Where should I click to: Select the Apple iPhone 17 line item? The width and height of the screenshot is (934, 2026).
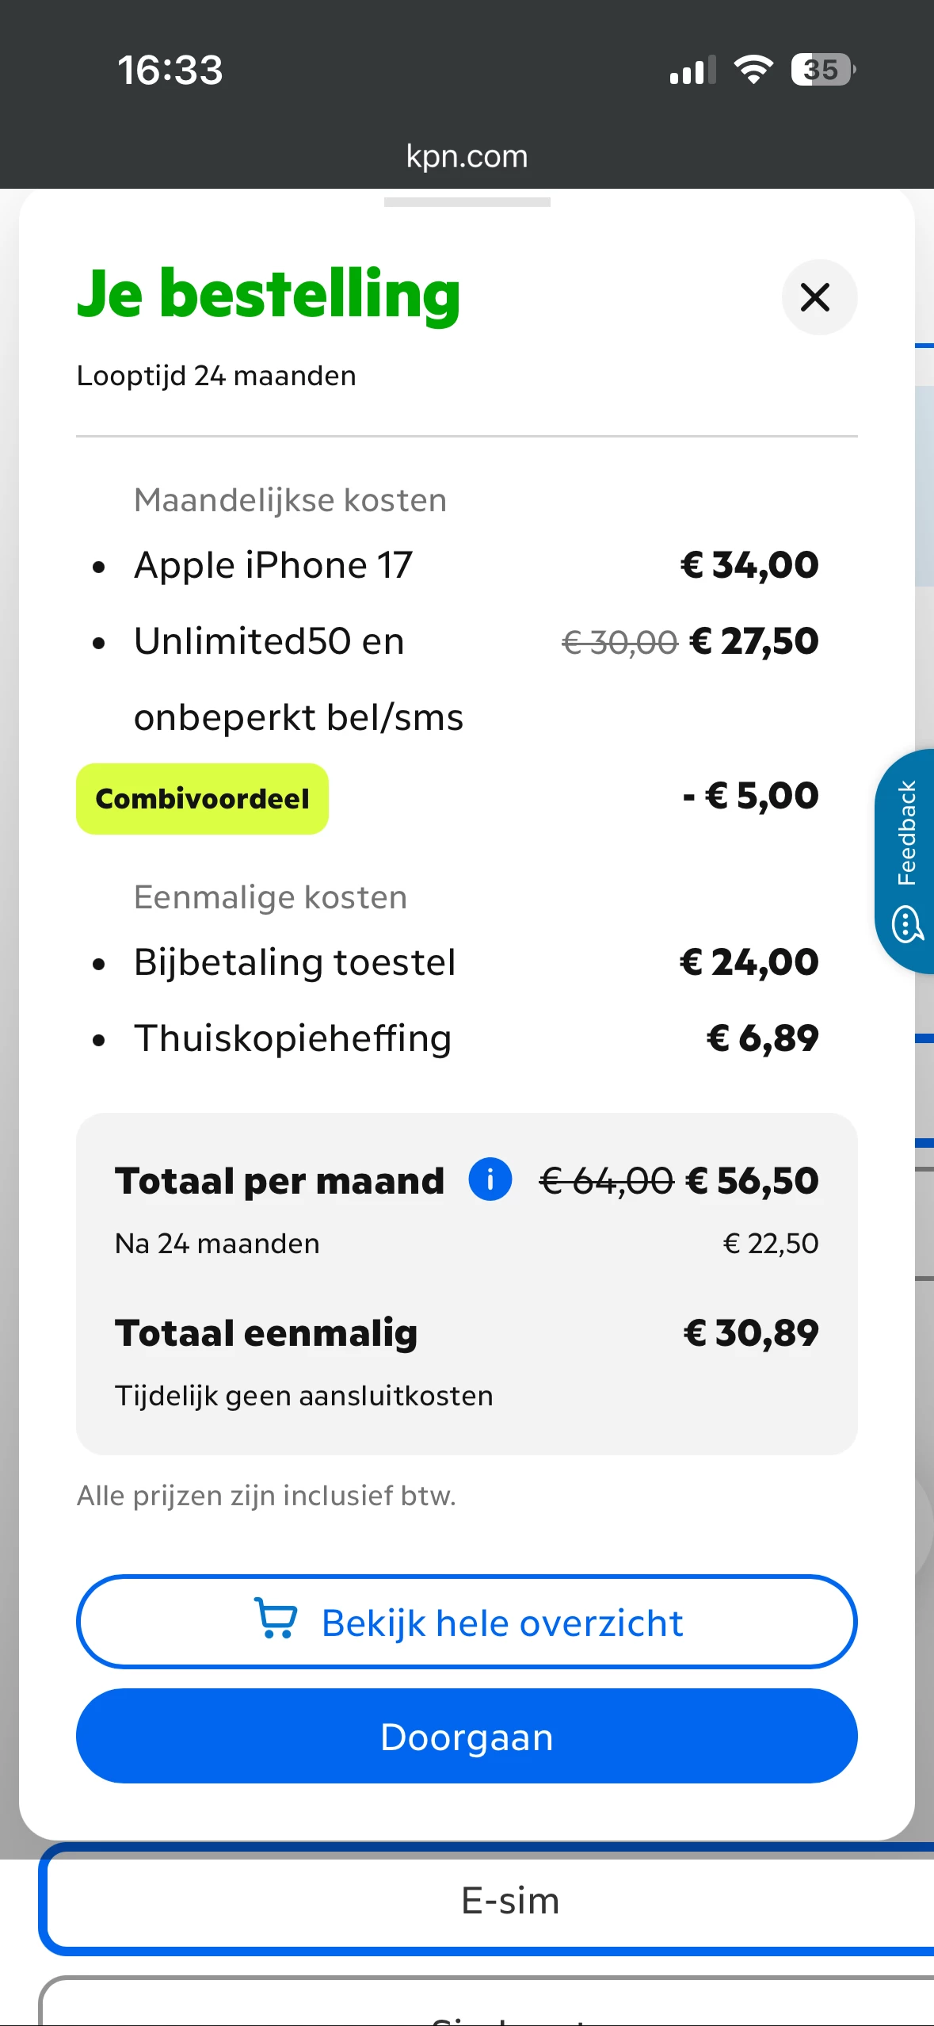[x=273, y=565]
